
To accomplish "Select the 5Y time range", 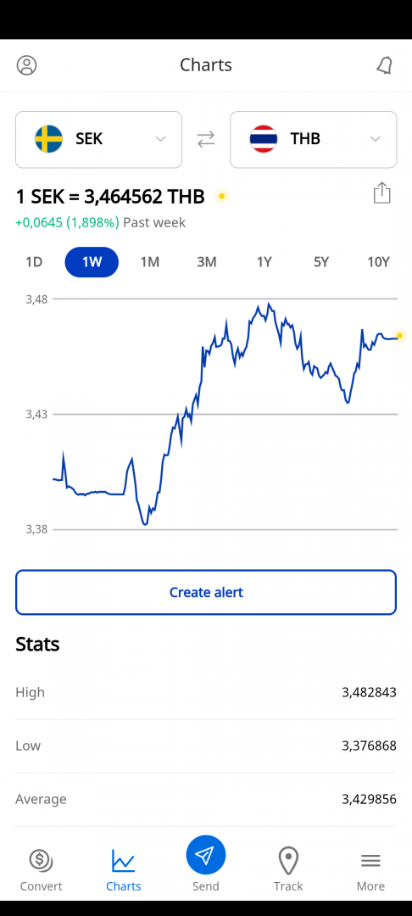I will coord(321,262).
